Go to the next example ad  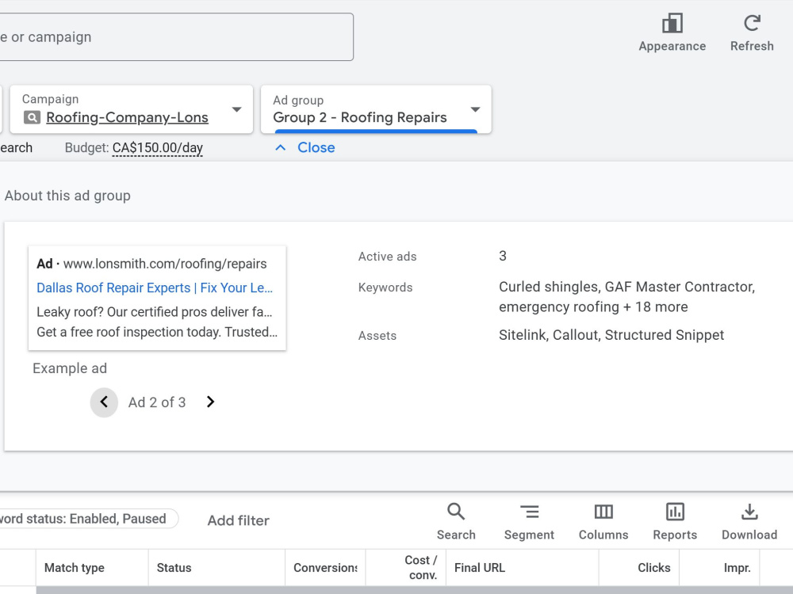click(x=210, y=402)
